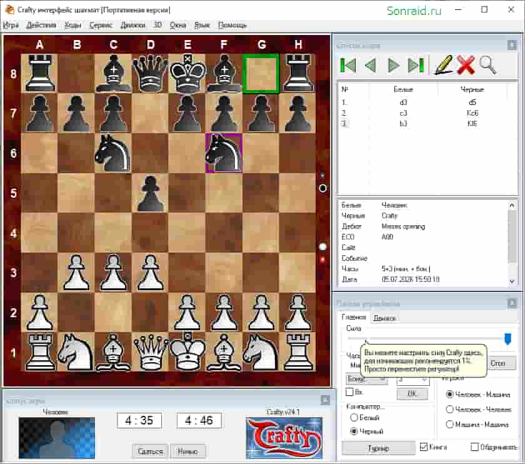This screenshot has width=525, height=464.
Task: Open the Движки menu
Action: click(133, 25)
